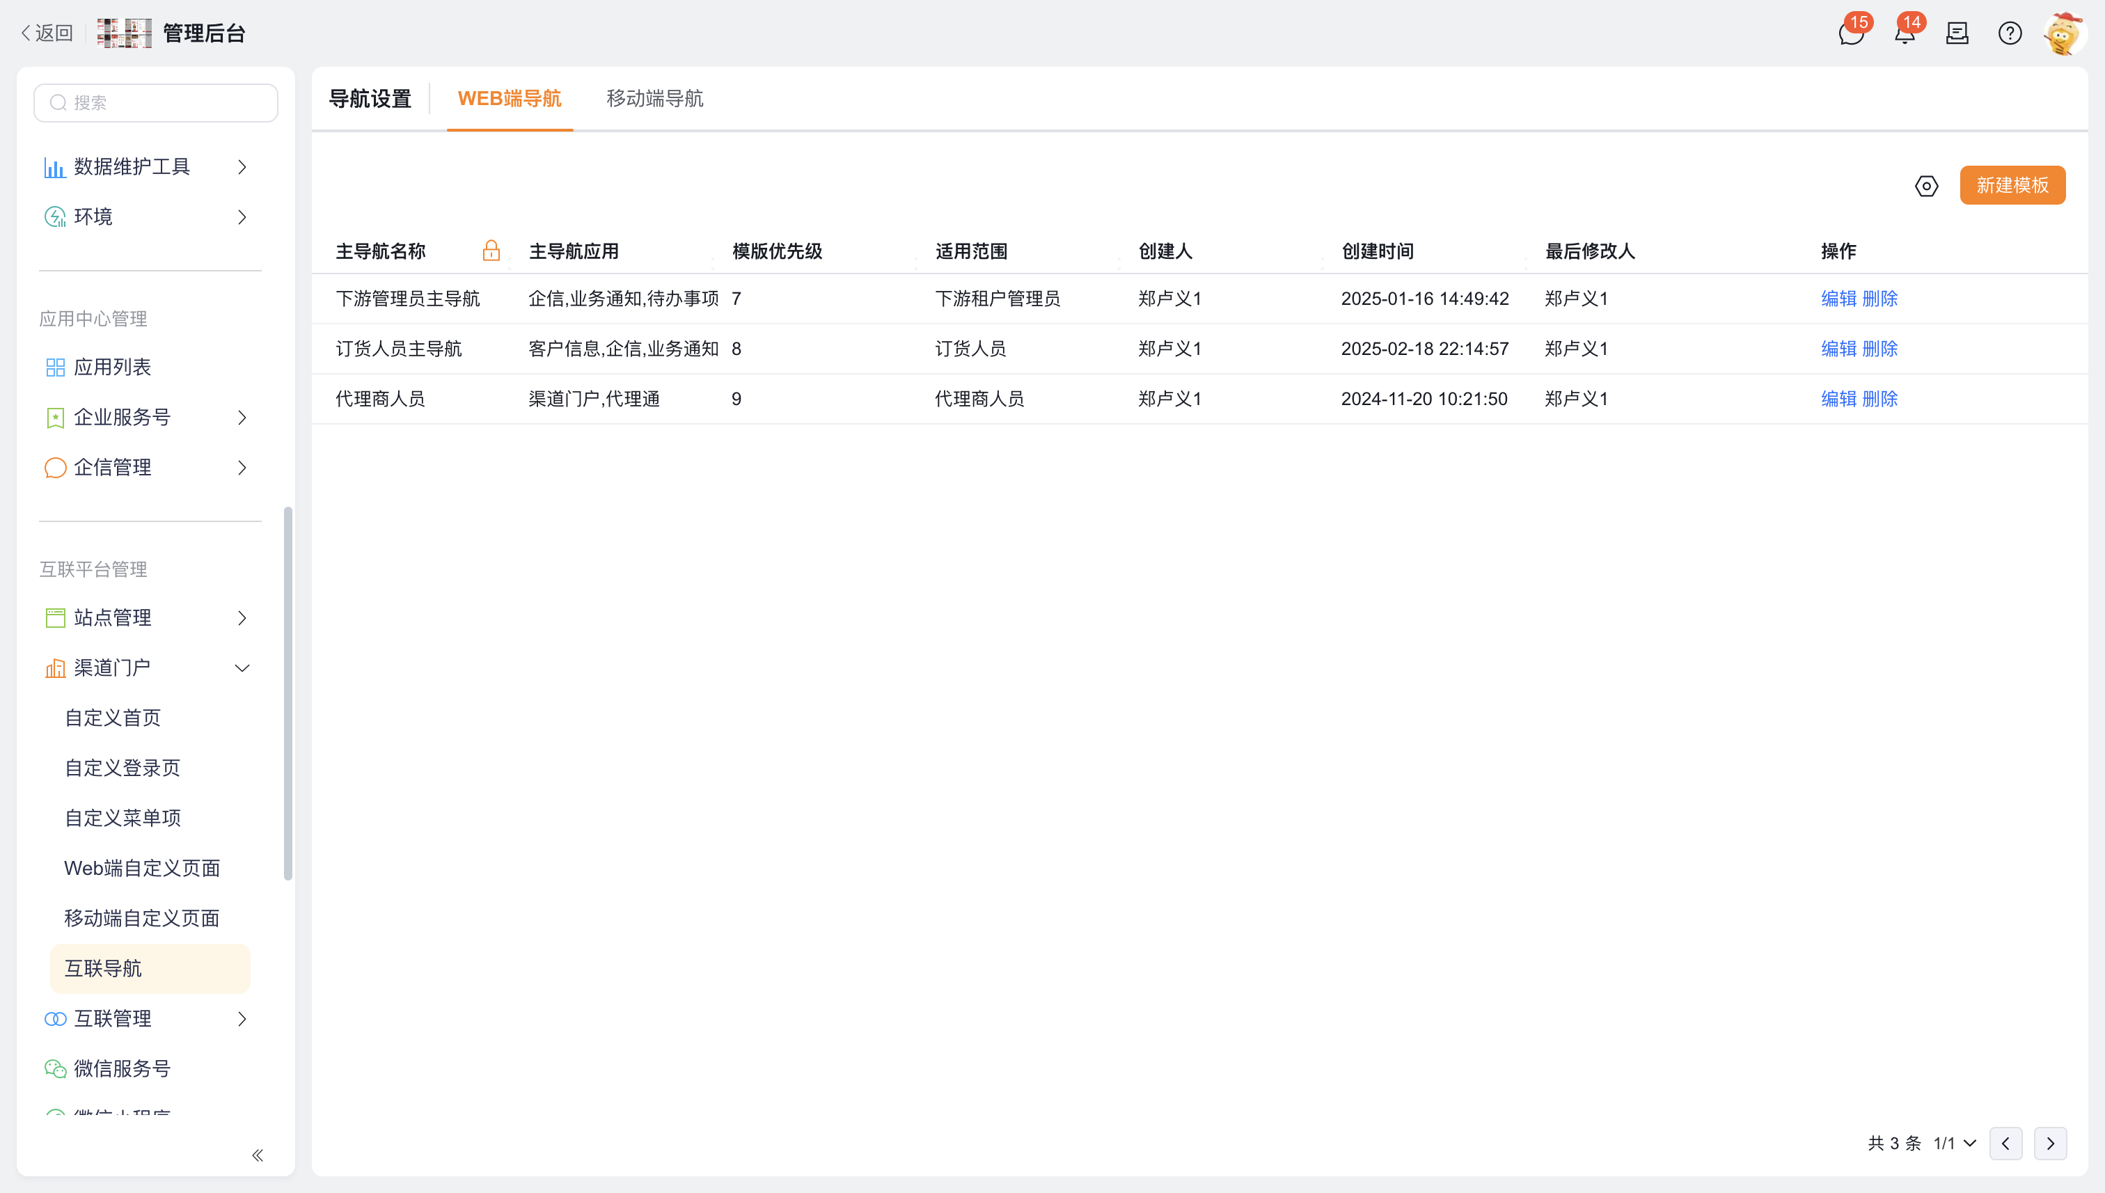Expand the 互联管理 chevron
Viewport: 2105px width, 1193px height.
click(242, 1019)
